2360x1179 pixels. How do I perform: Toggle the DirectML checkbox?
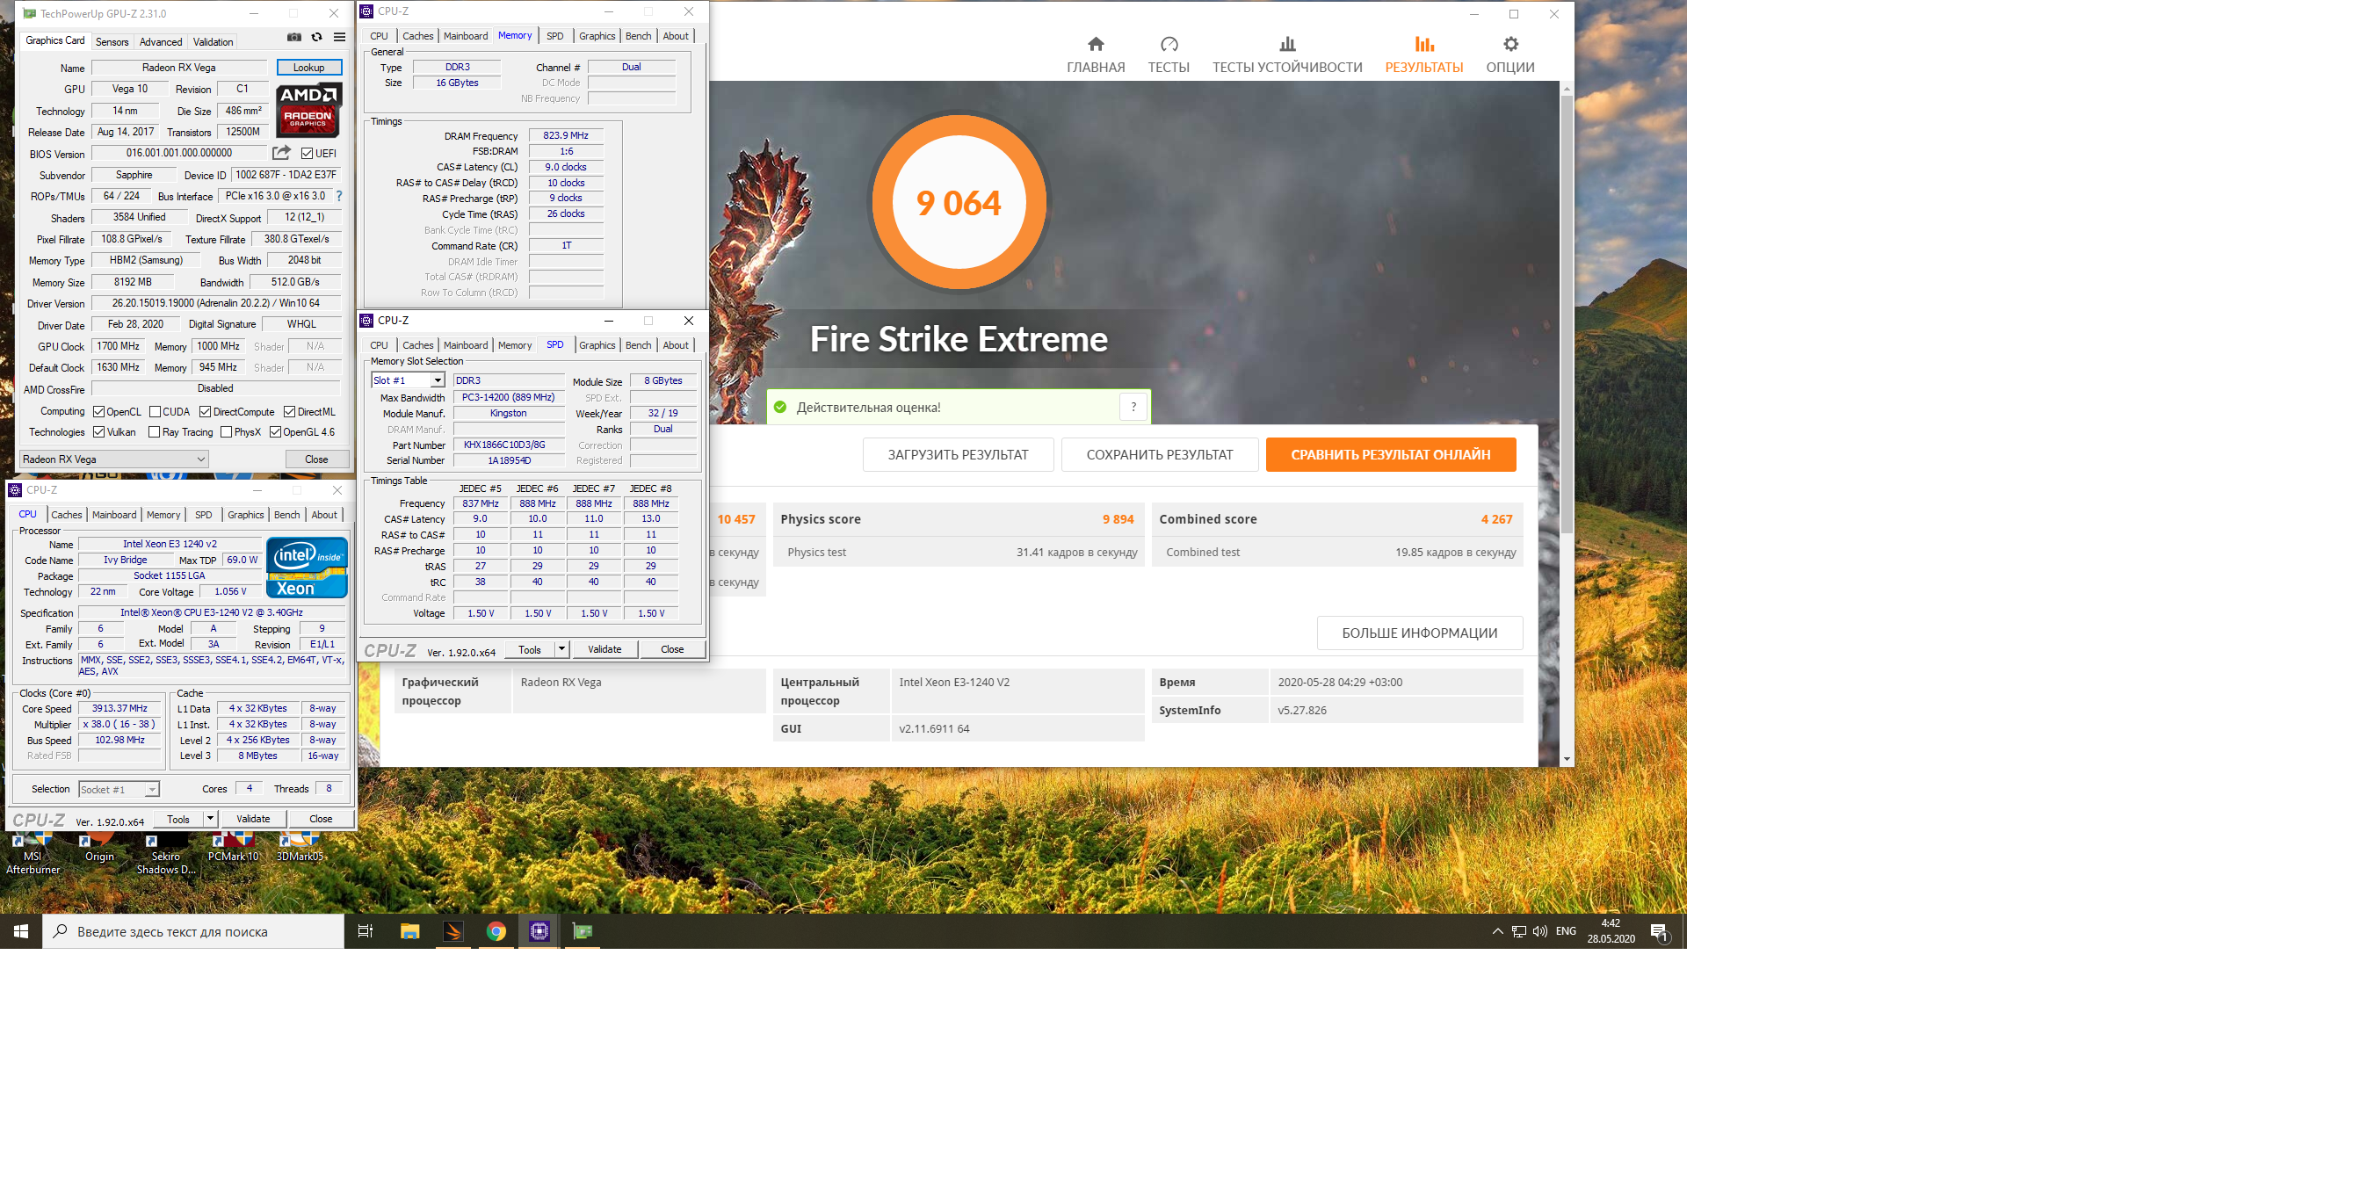coord(289,411)
